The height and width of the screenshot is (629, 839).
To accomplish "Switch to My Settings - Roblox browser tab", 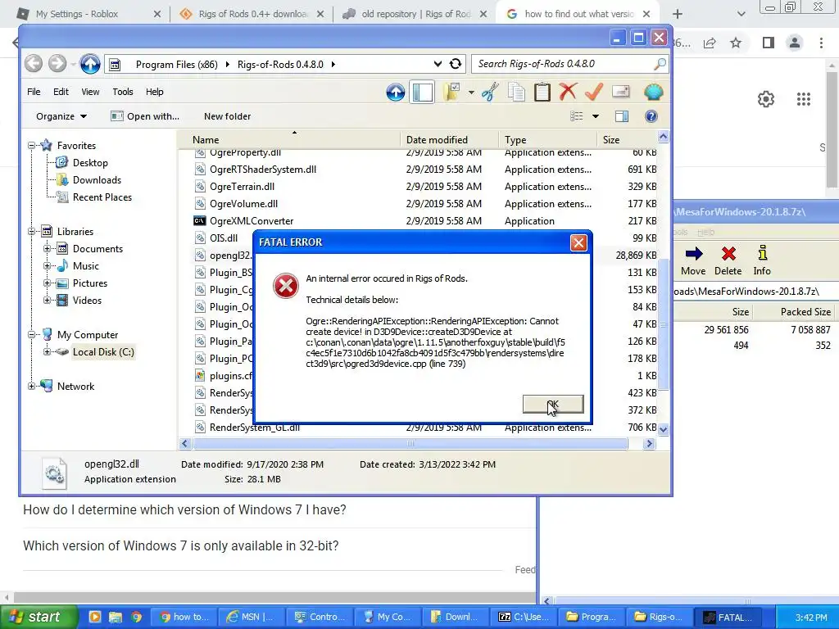I will (x=88, y=14).
